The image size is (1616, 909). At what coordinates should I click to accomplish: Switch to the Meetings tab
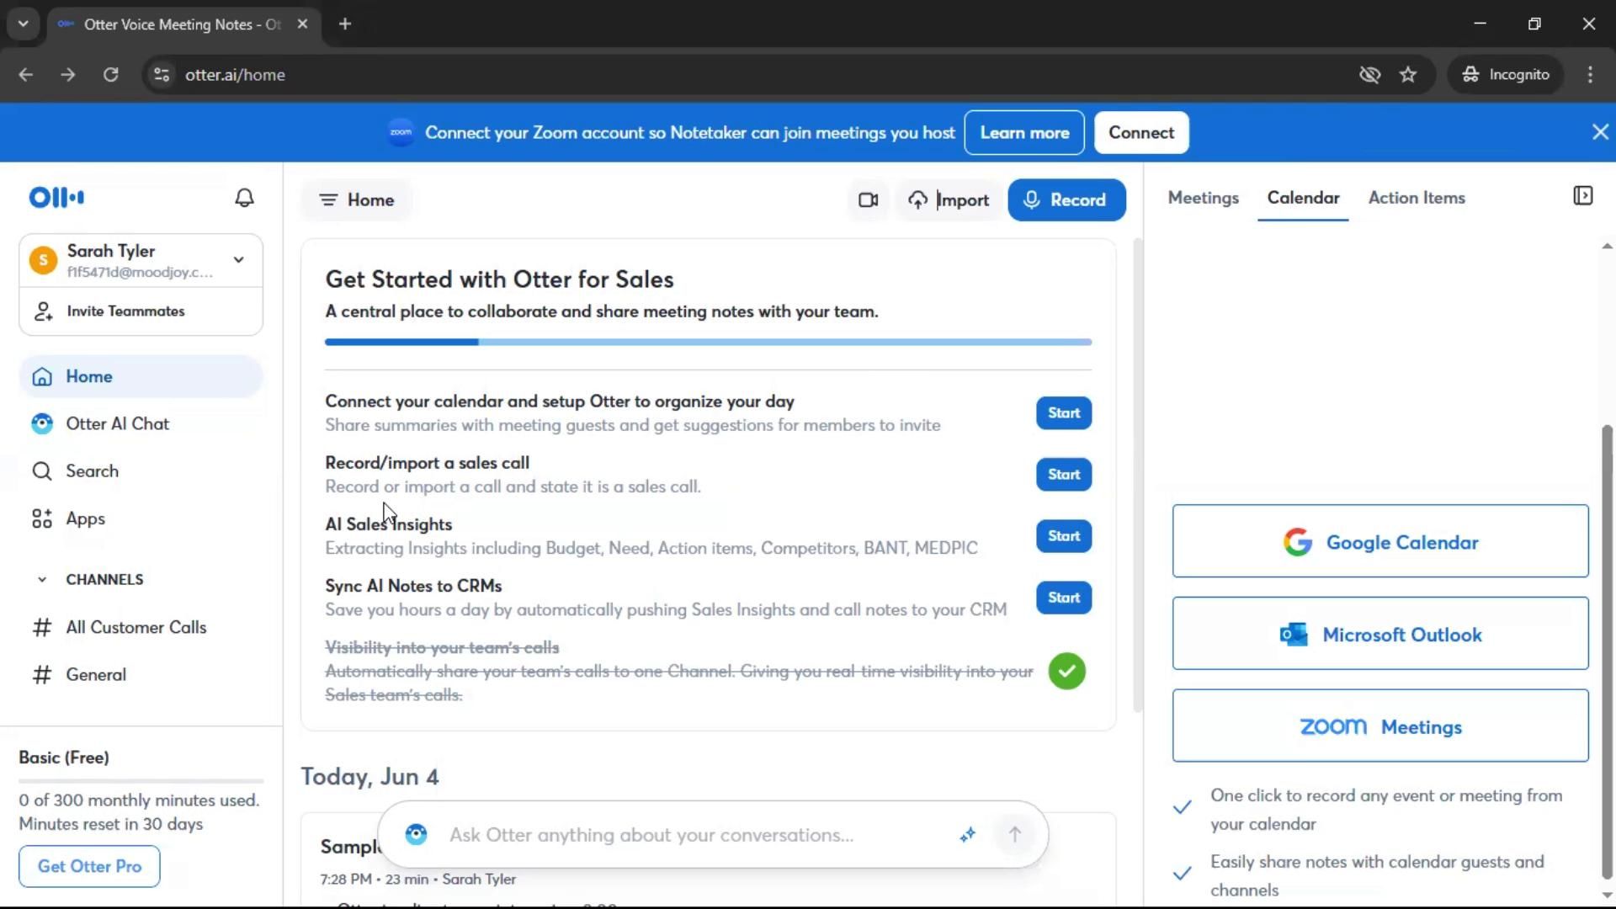point(1203,198)
